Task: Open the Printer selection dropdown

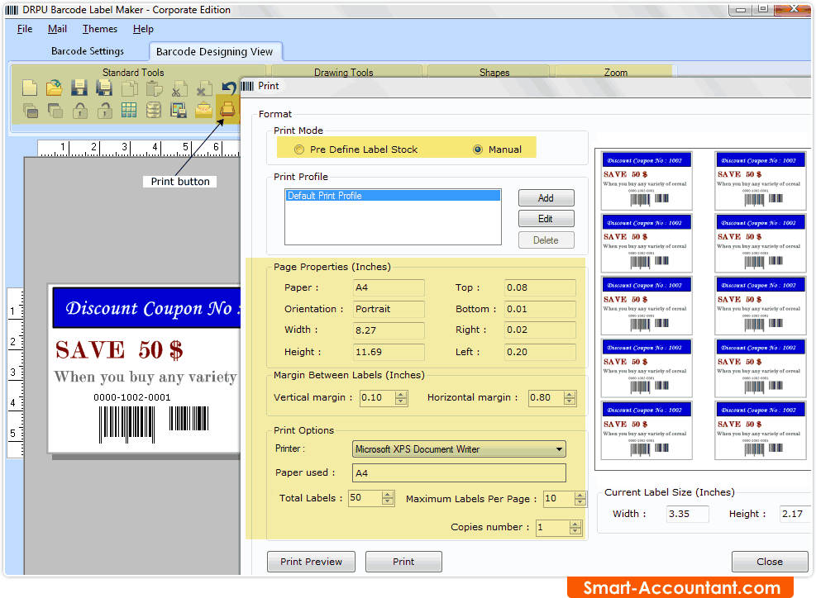Action: point(561,449)
